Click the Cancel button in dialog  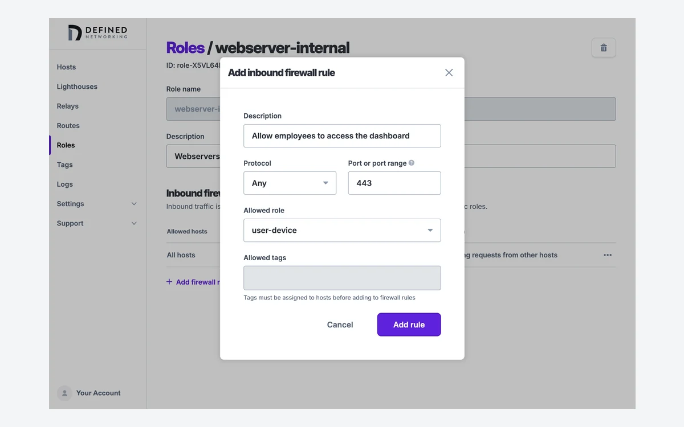[340, 325]
